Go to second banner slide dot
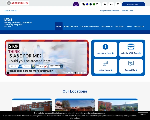The height and width of the screenshot is (120, 150). 72,73
